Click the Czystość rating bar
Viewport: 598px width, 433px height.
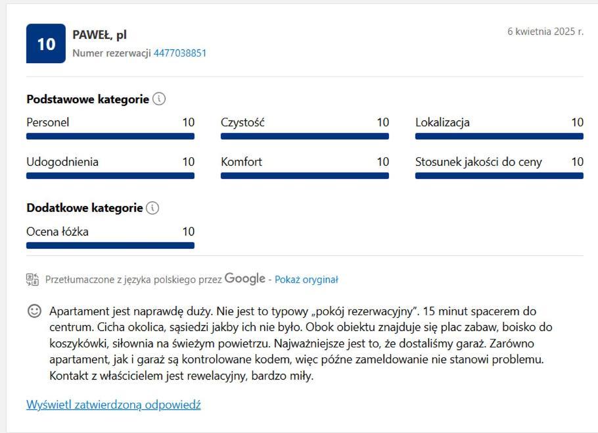(x=305, y=136)
